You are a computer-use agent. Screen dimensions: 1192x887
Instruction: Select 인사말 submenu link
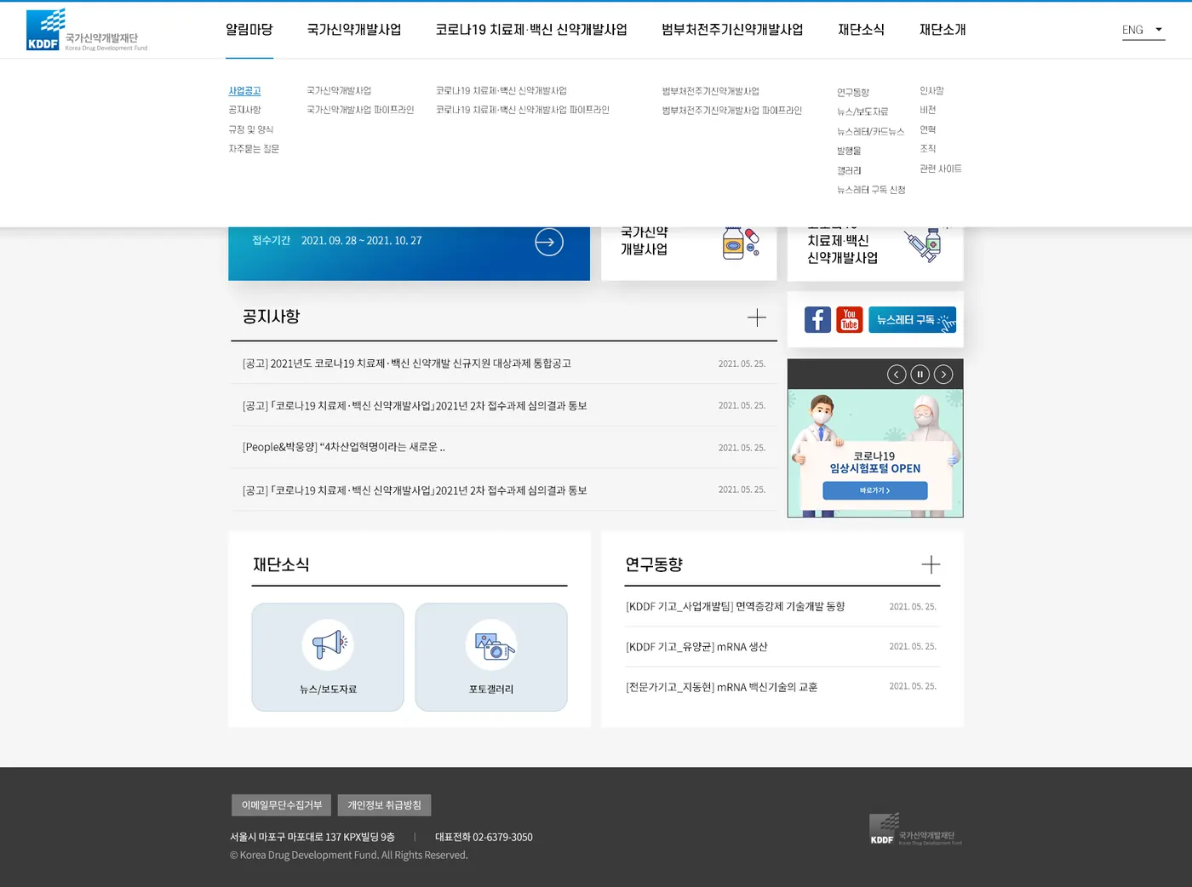(931, 91)
